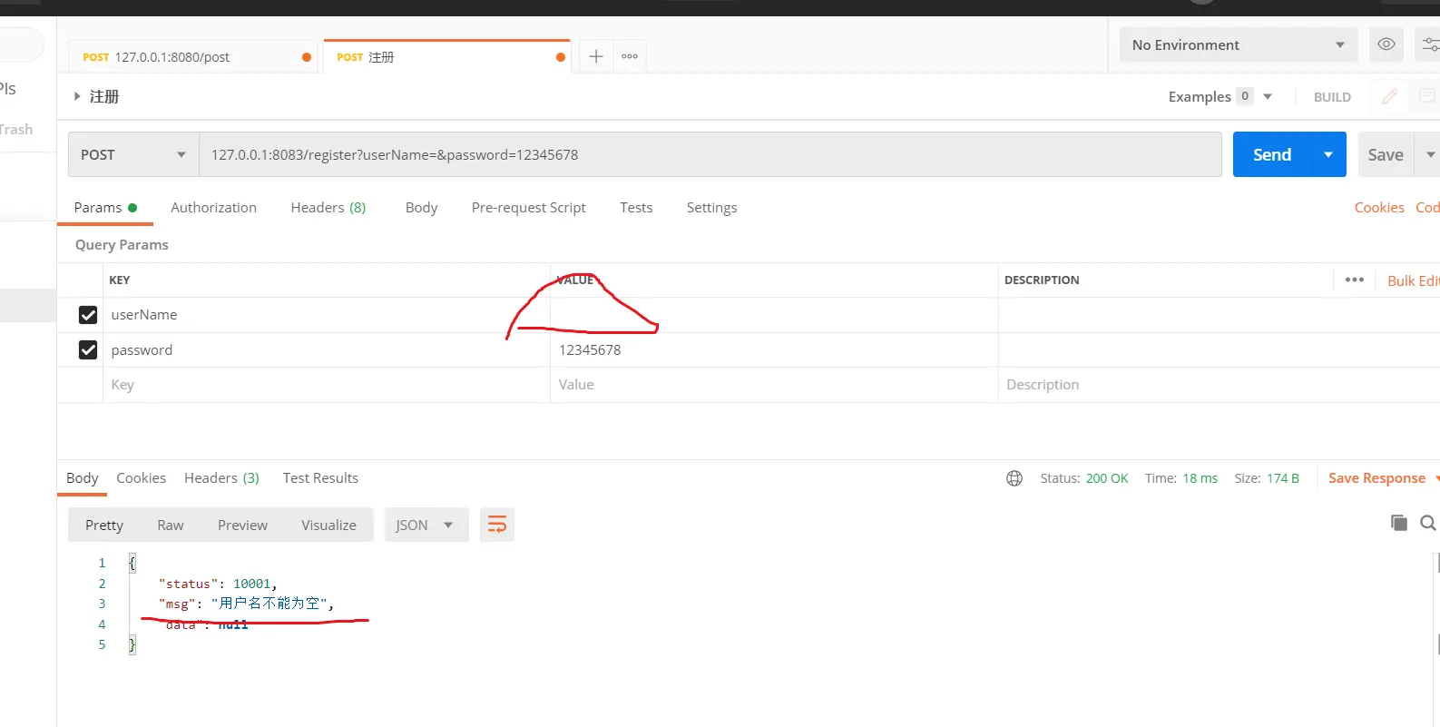The width and height of the screenshot is (1440, 727).
Task: Select the Test Results tab
Action: [320, 478]
